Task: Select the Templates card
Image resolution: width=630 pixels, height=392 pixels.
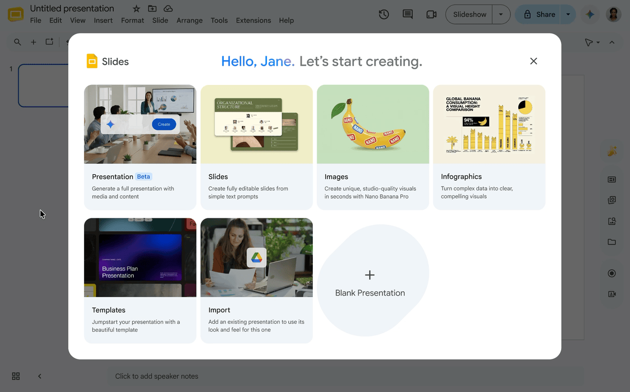Action: point(140,281)
